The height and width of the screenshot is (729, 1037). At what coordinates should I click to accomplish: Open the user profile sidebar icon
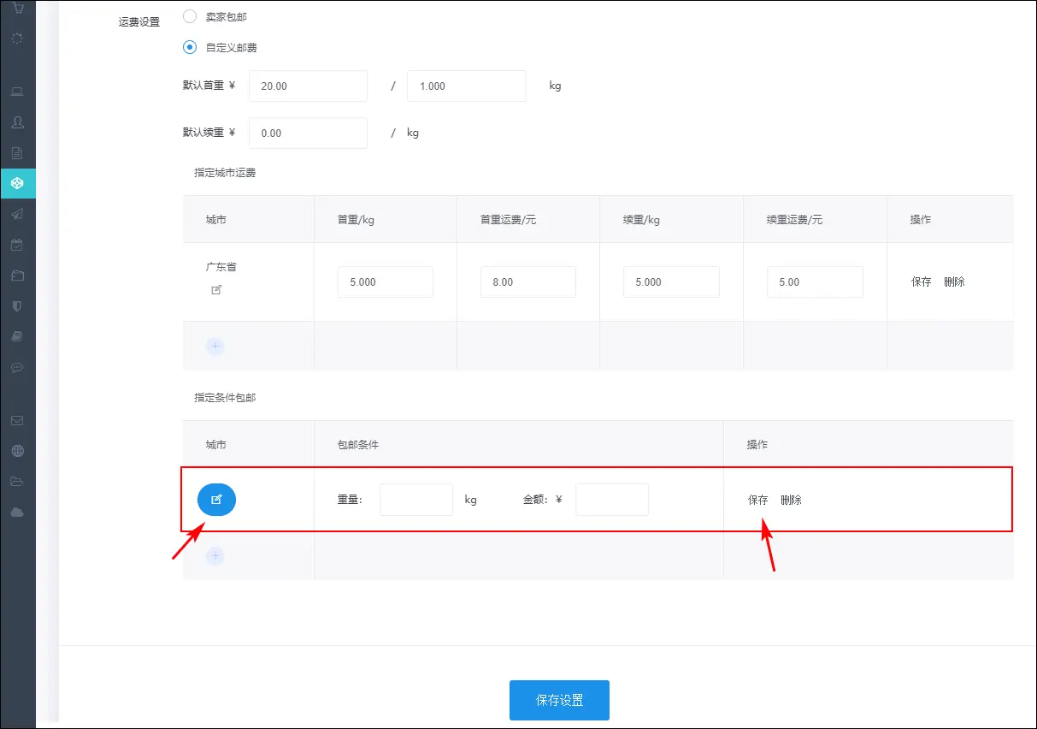pos(17,122)
